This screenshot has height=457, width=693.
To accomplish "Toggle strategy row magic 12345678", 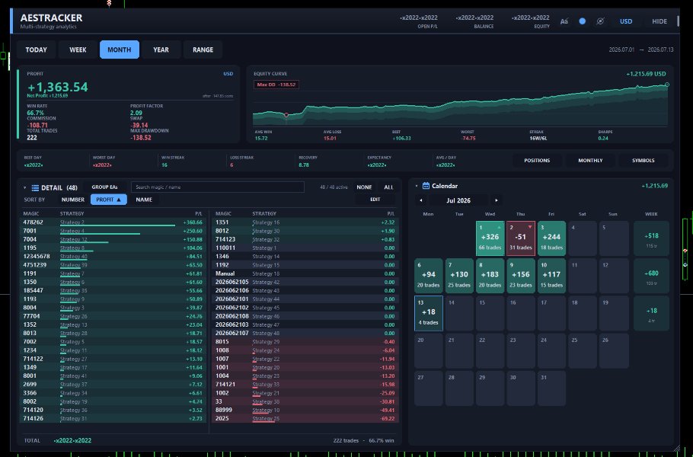I will tap(113, 257).
